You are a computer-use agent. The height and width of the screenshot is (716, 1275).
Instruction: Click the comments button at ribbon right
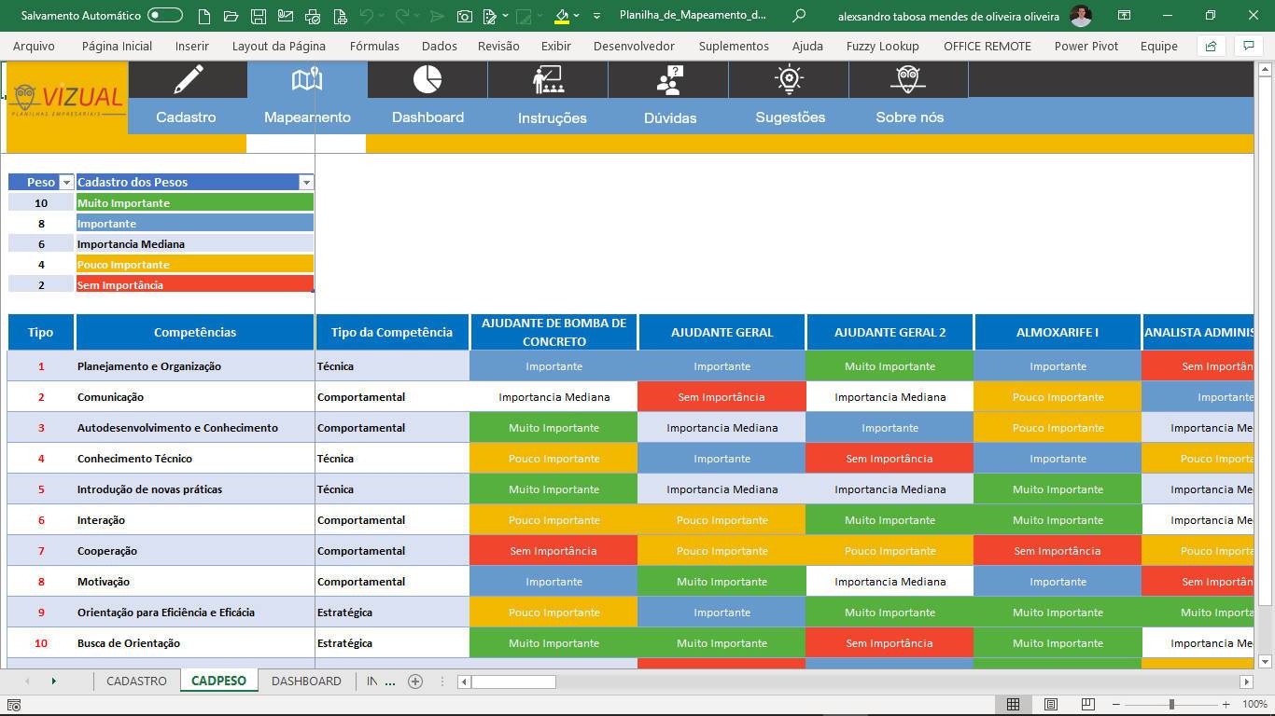1248,46
